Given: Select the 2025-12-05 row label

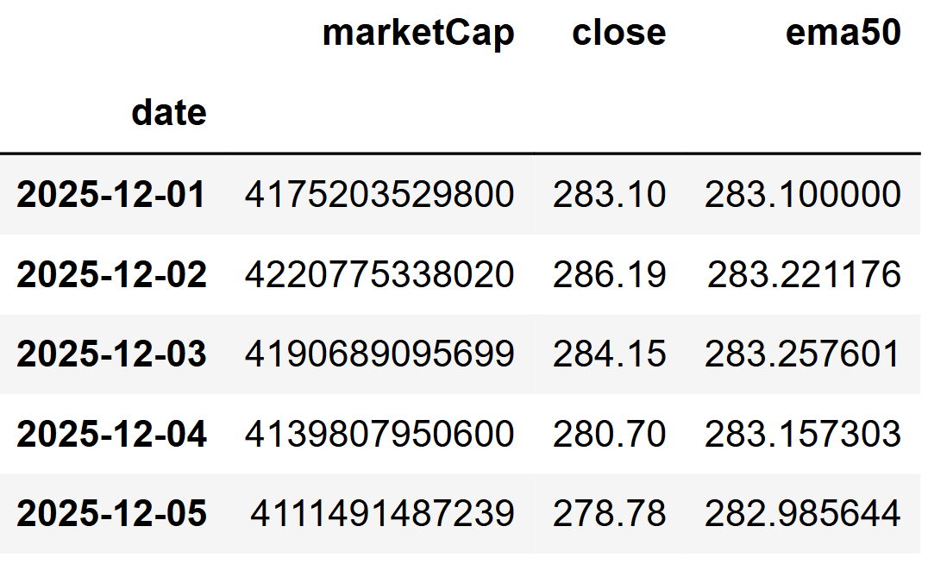Looking at the screenshot, I should coord(111,512).
